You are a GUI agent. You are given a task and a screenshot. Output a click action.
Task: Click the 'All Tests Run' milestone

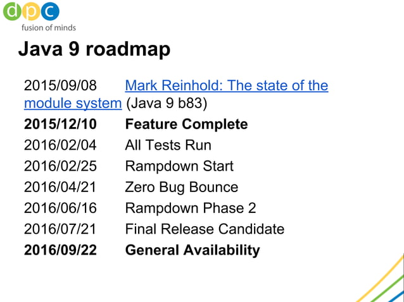pyautogui.click(x=168, y=145)
